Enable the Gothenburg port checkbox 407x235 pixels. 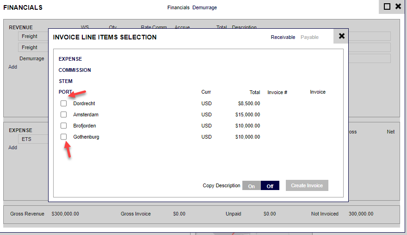click(x=63, y=137)
